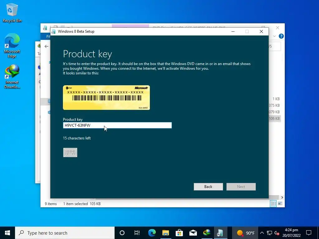319x239 pixels.
Task: Select file row showing 079 KB
Action: [x=275, y=112]
